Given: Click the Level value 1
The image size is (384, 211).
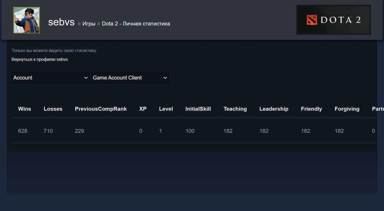Looking at the screenshot, I should click(161, 131).
